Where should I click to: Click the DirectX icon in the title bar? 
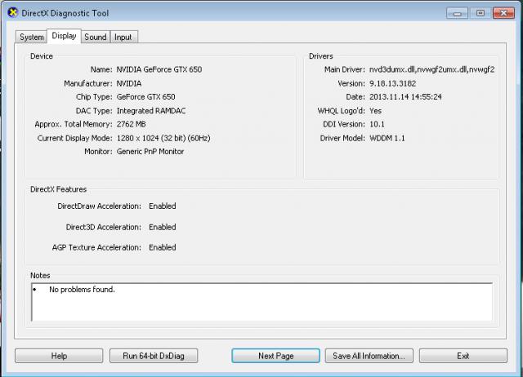[x=10, y=13]
